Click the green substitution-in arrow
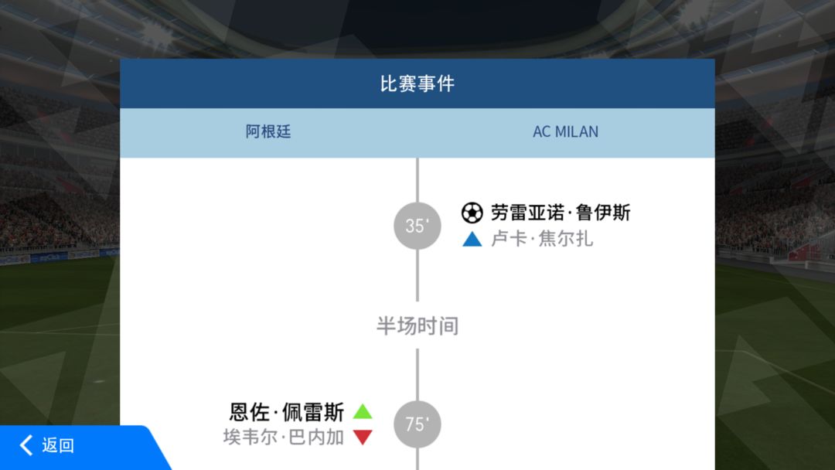Image resolution: width=835 pixels, height=470 pixels. tap(363, 411)
